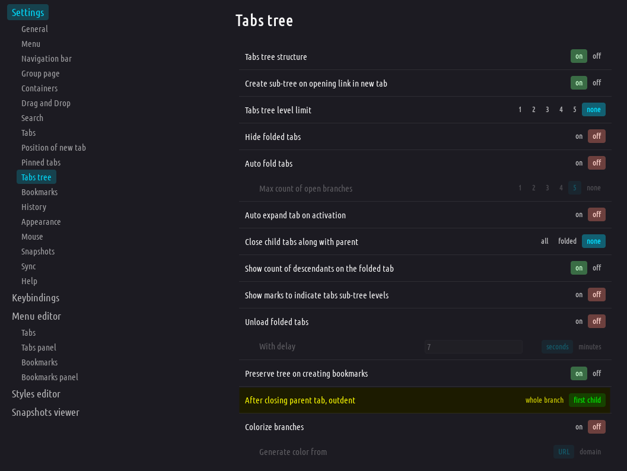The height and width of the screenshot is (471, 627).
Task: Open the Help section
Action: (x=29, y=281)
